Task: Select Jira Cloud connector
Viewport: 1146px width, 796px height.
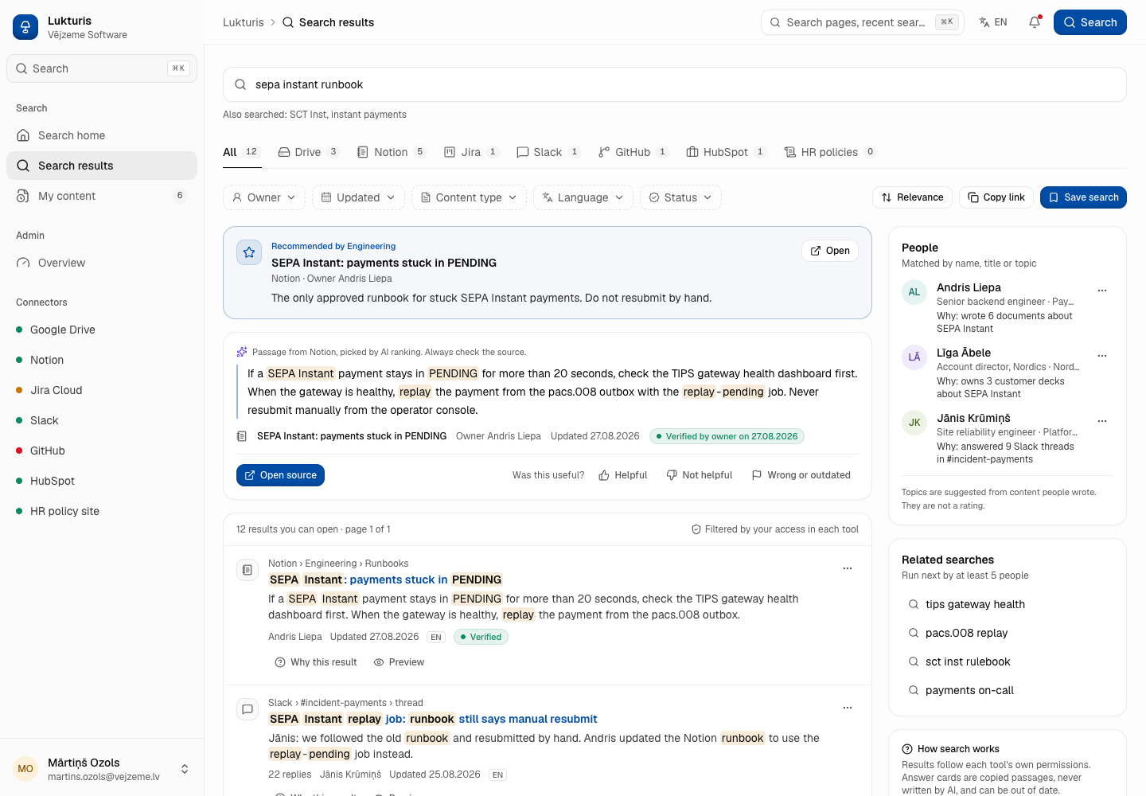Action: tap(102, 390)
